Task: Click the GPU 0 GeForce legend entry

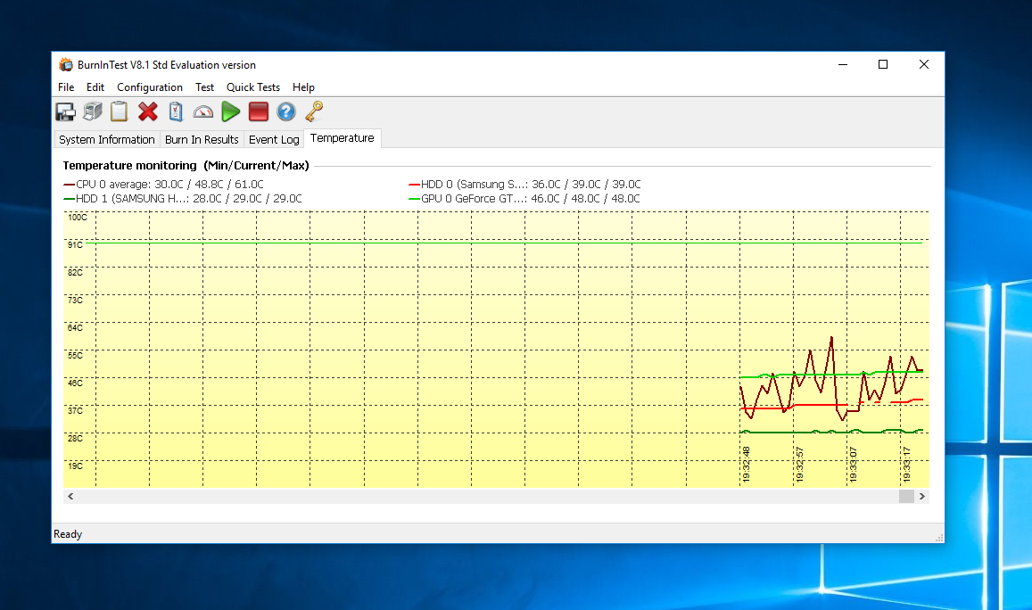Action: (x=524, y=199)
